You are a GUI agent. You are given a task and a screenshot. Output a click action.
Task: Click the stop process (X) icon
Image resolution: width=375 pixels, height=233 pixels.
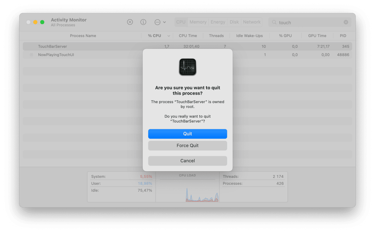tap(130, 22)
